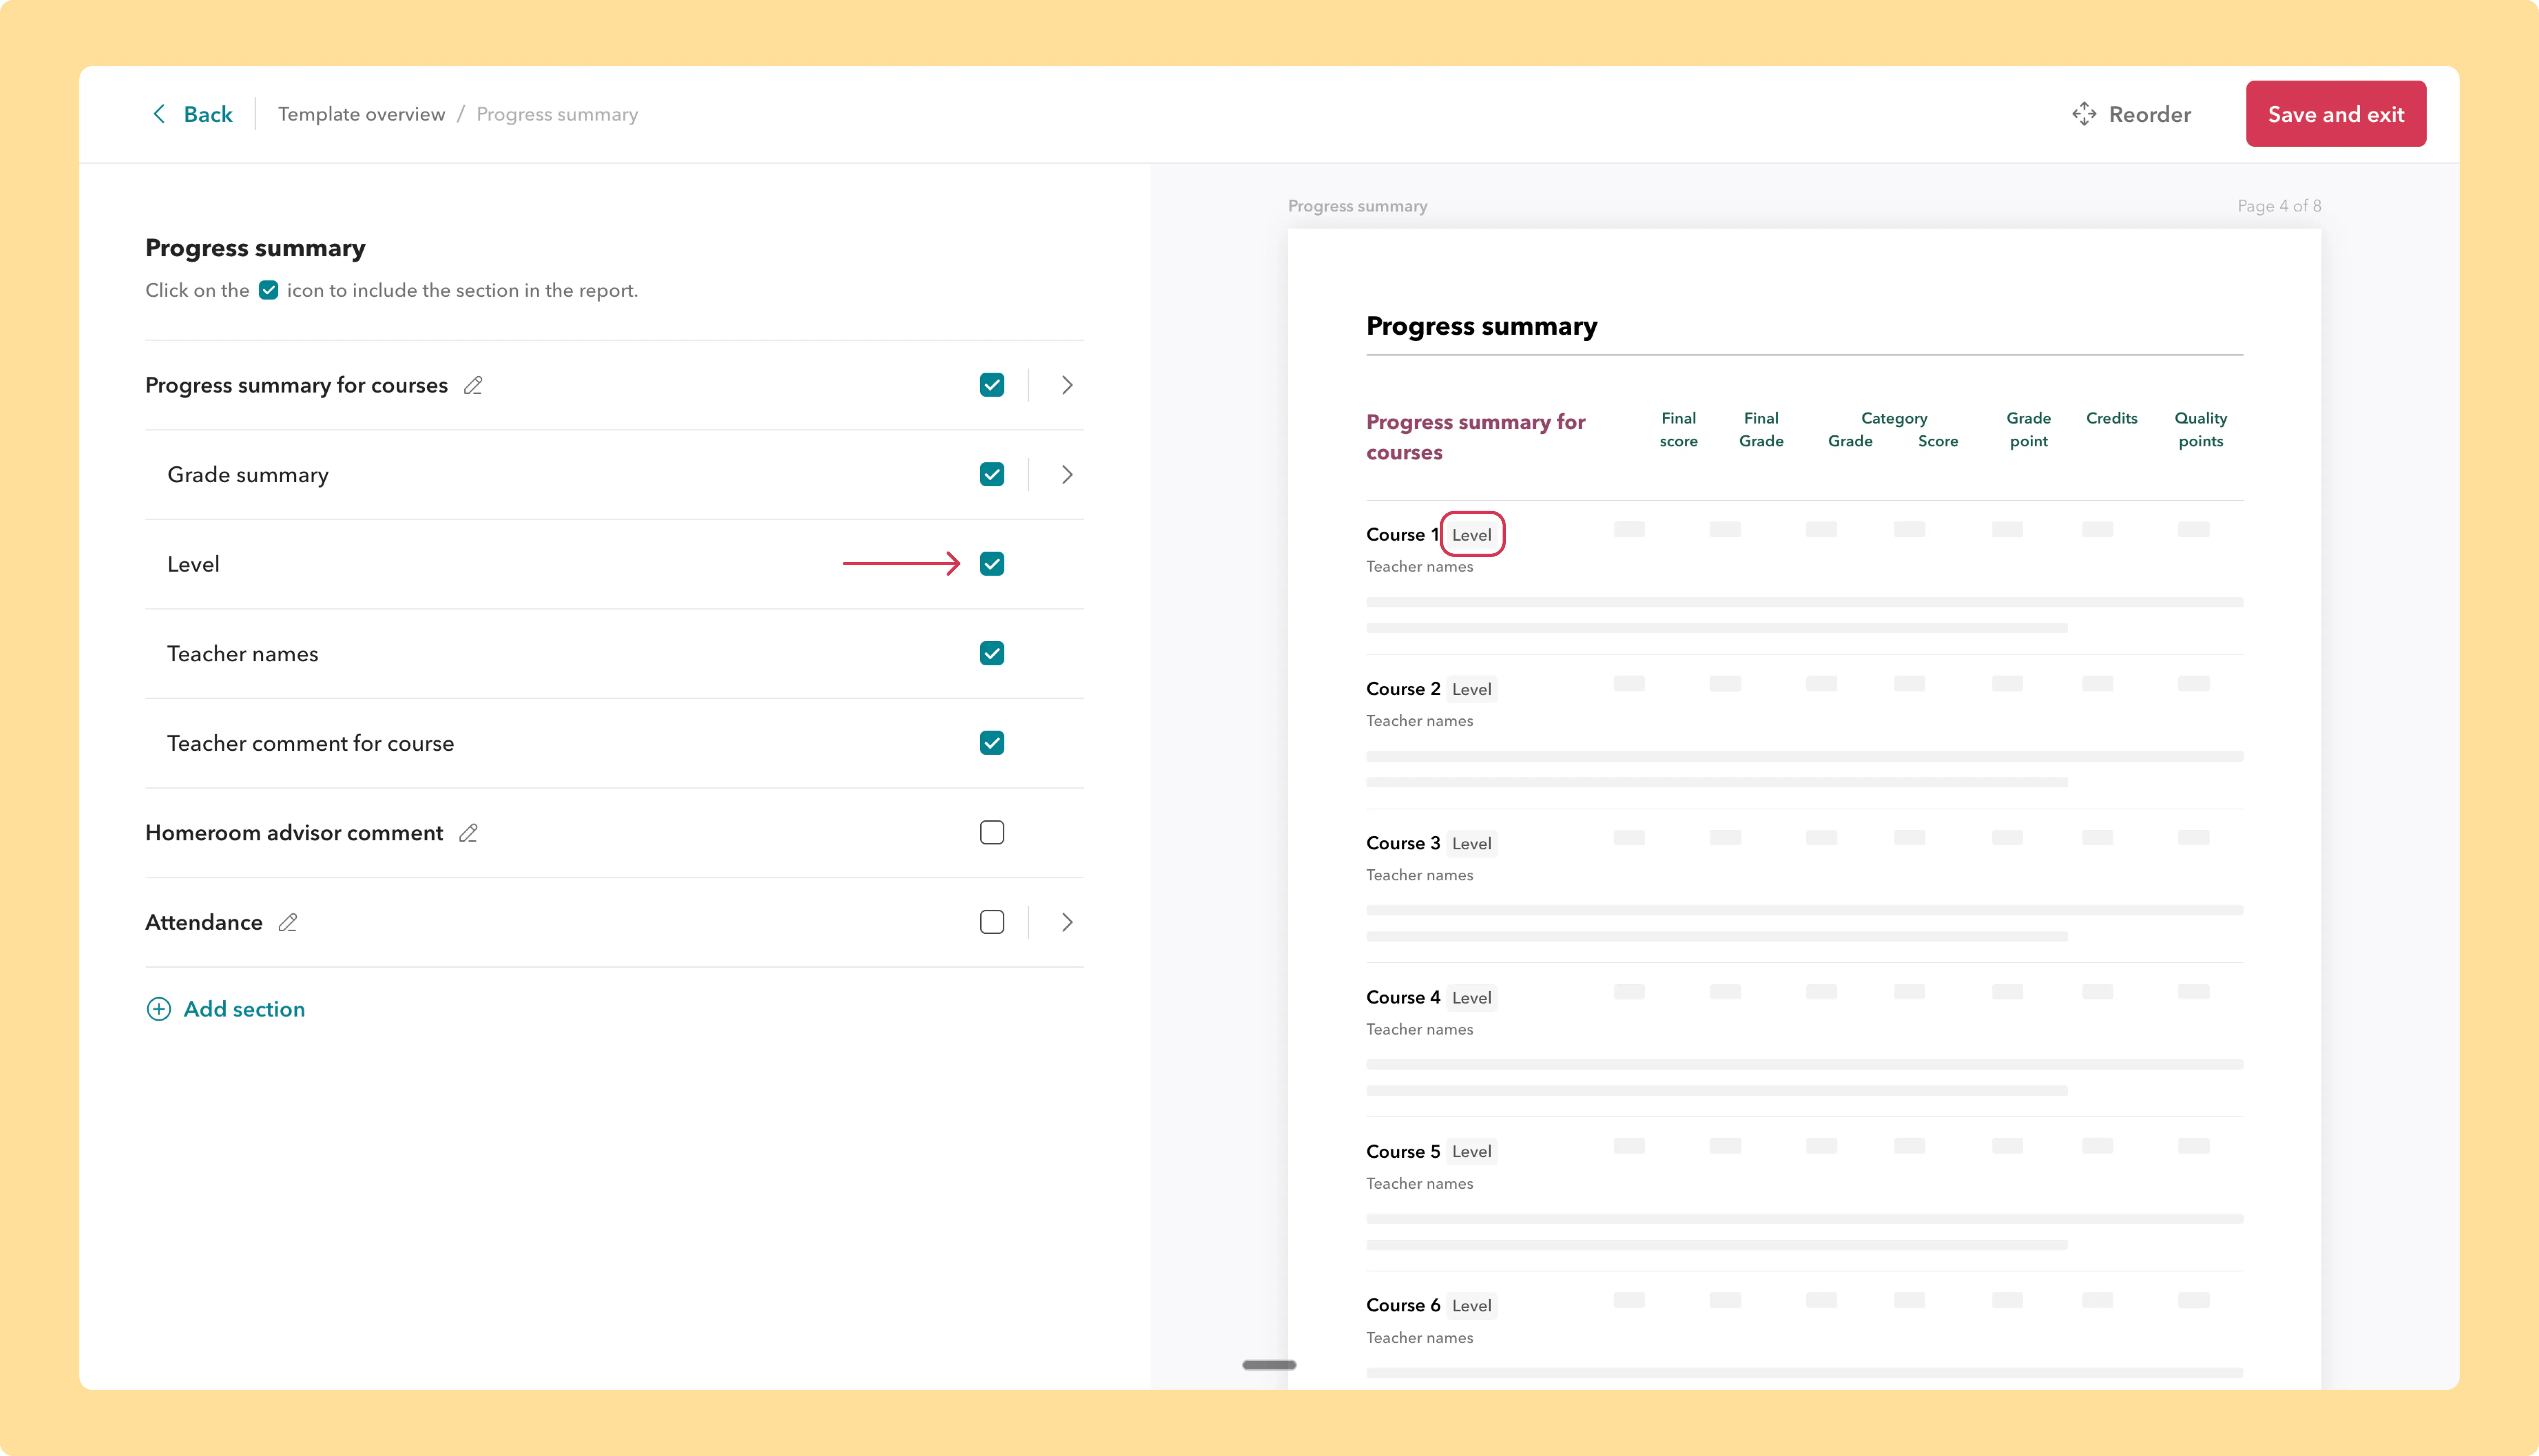Select the Grade summary row label
The width and height of the screenshot is (2539, 1456).
tap(248, 475)
